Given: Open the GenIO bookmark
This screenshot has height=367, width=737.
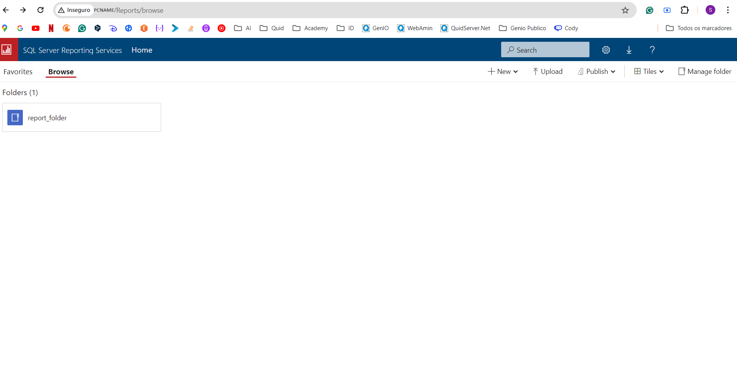Looking at the screenshot, I should point(375,28).
